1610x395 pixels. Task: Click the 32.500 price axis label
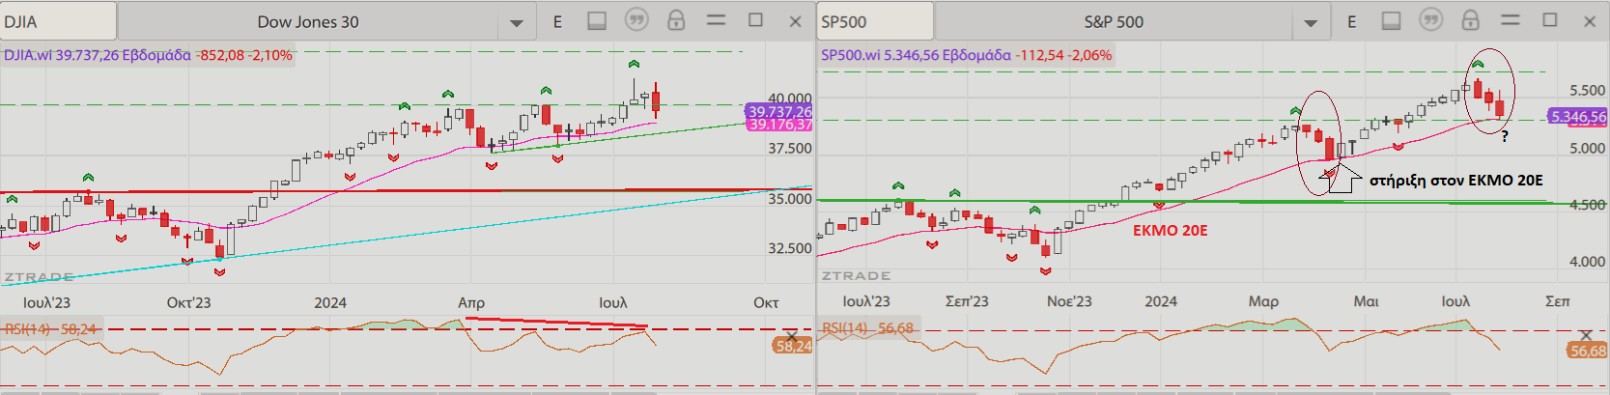(x=789, y=248)
